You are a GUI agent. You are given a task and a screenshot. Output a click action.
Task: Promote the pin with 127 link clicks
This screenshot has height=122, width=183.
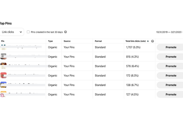(x=171, y=94)
